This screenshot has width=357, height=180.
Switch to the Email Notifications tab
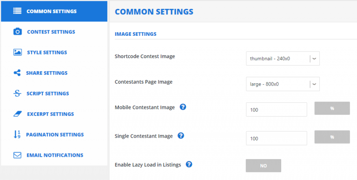point(54,155)
